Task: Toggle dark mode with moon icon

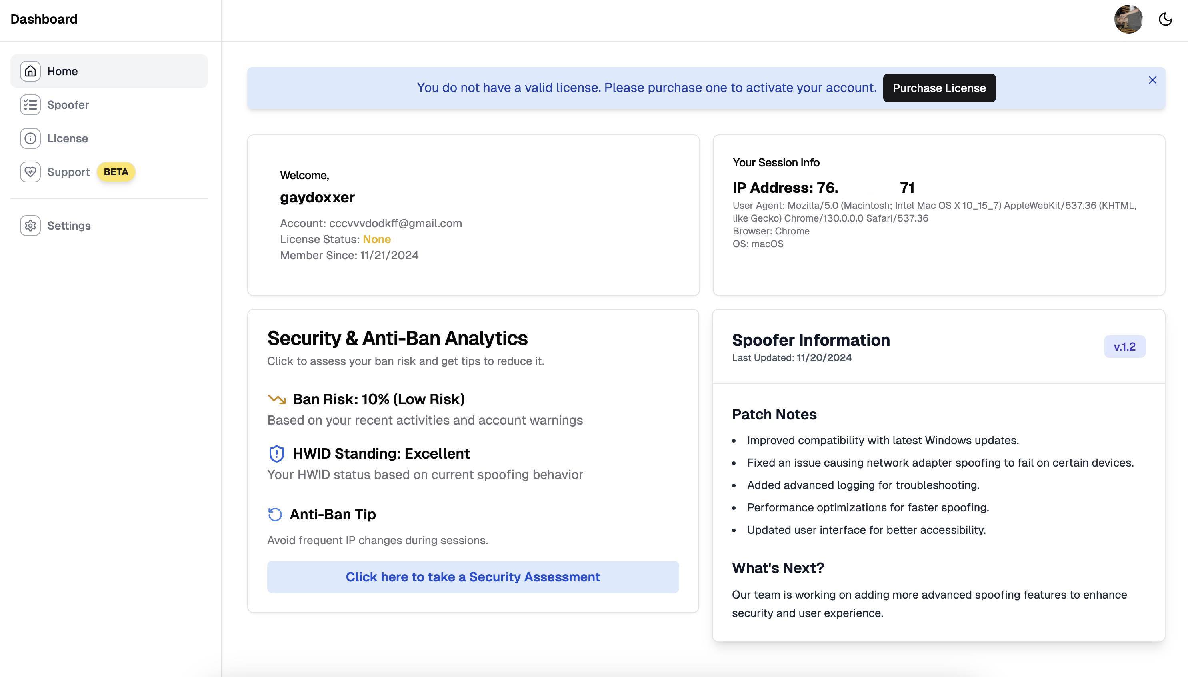Action: tap(1165, 19)
